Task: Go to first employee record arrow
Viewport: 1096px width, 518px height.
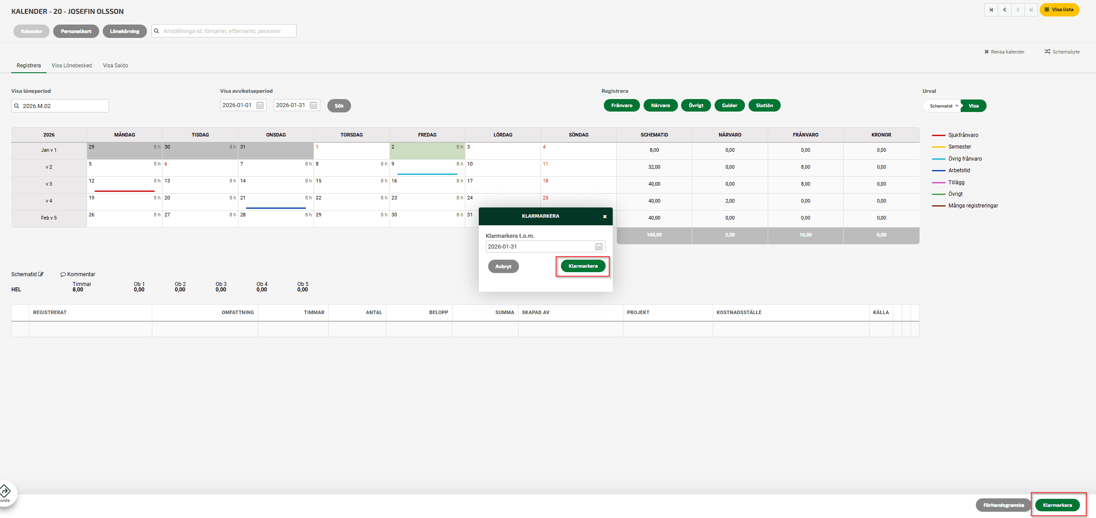Action: (x=991, y=10)
